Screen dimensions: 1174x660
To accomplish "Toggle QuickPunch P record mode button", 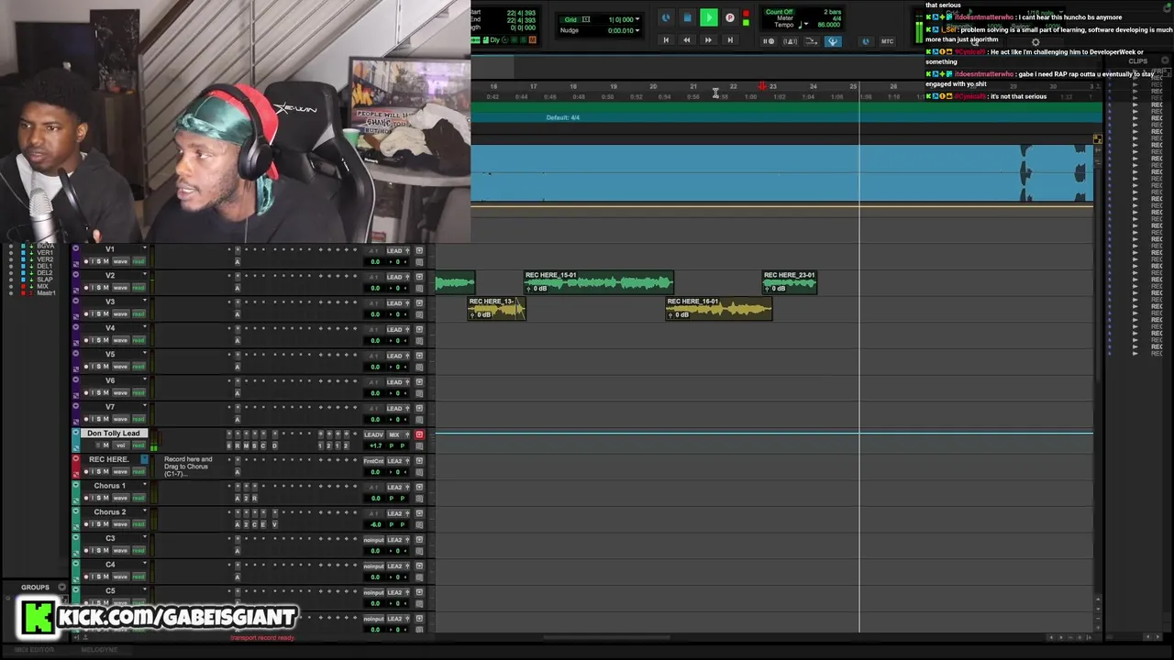I will 729,17.
